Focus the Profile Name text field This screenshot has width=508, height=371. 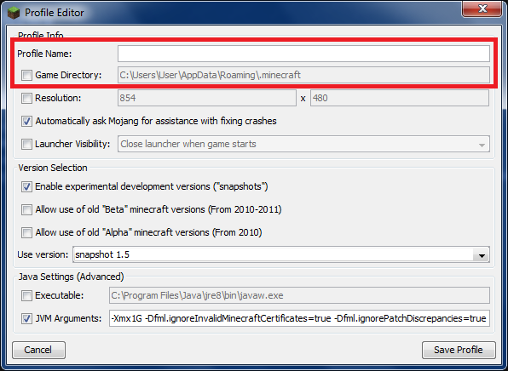pyautogui.click(x=303, y=54)
